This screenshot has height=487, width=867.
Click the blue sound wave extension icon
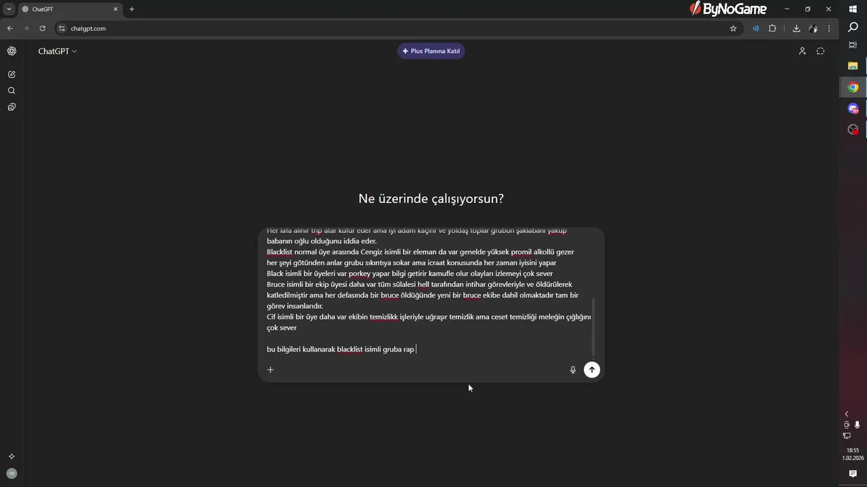755,28
